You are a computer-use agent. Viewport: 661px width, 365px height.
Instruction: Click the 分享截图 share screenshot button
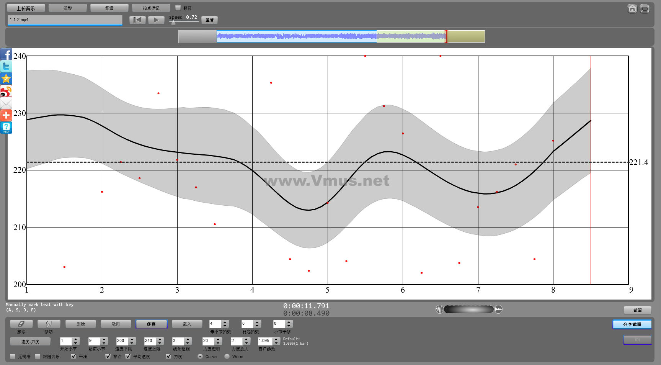coord(632,324)
